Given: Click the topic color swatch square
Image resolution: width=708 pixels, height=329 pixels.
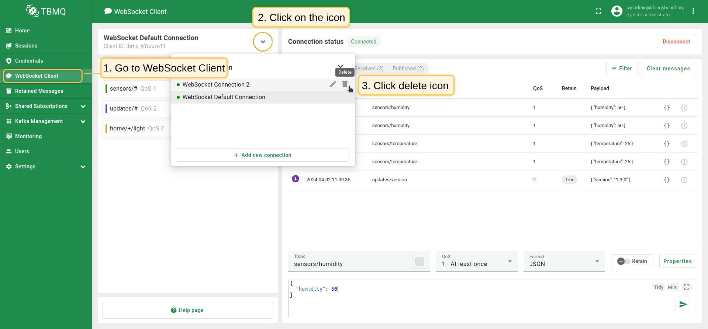Looking at the screenshot, I should [x=419, y=261].
